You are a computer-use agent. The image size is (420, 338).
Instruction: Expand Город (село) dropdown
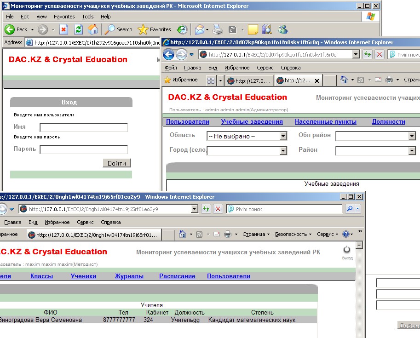coord(283,151)
